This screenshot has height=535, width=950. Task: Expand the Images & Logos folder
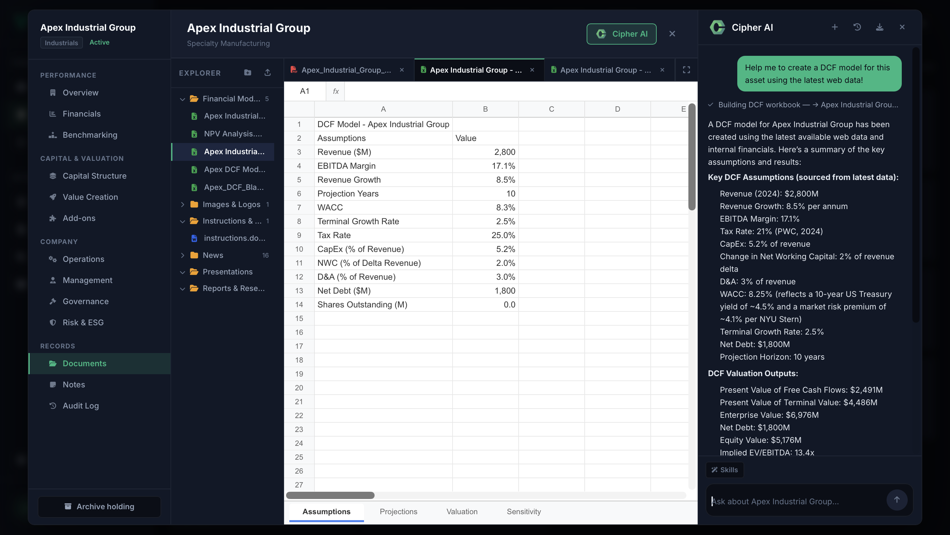coord(182,204)
